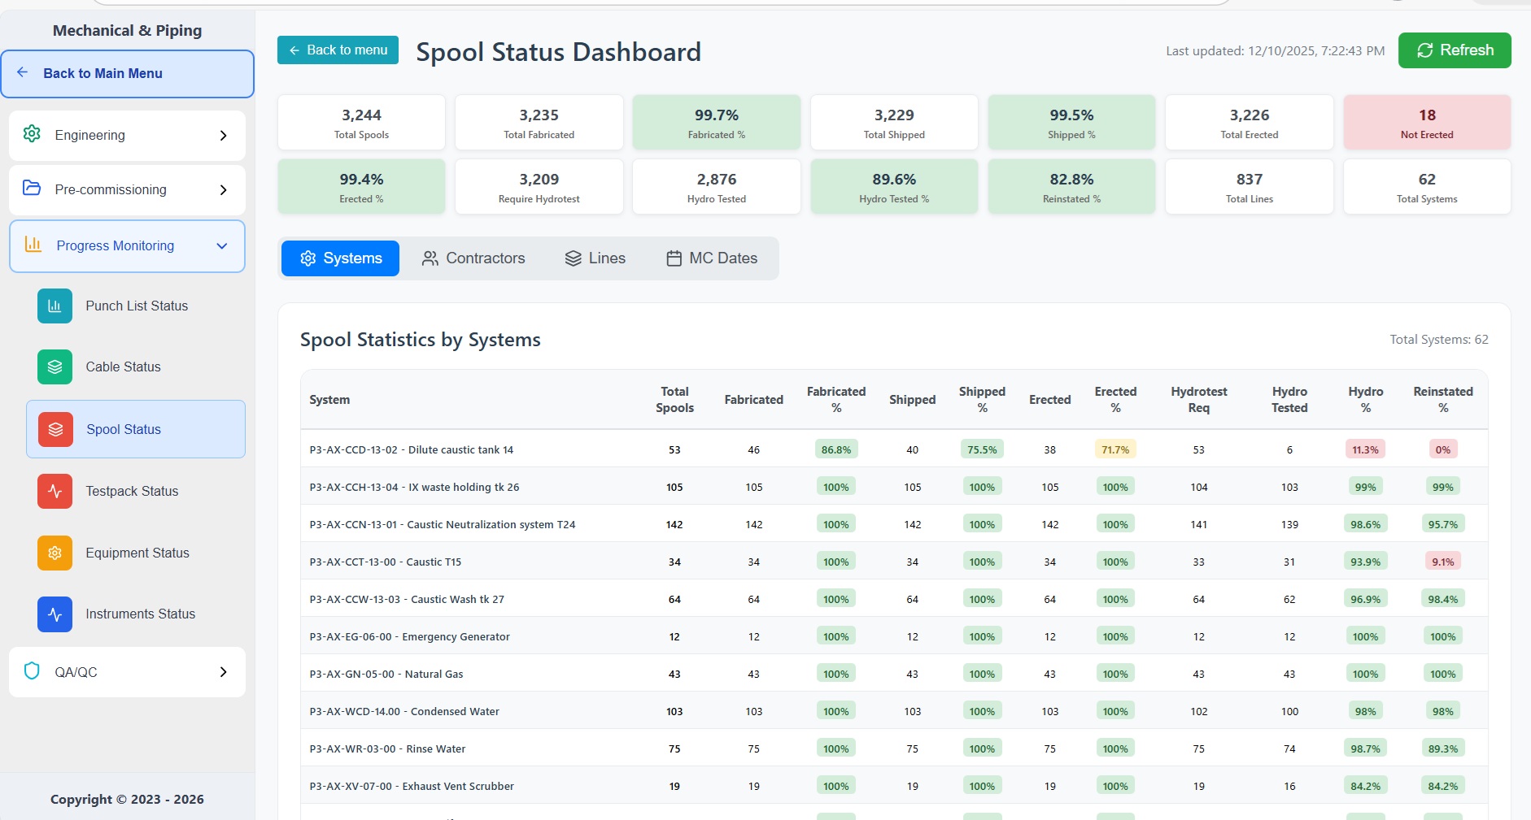Select the Spool Status sidebar icon
The width and height of the screenshot is (1531, 820).
click(x=54, y=429)
